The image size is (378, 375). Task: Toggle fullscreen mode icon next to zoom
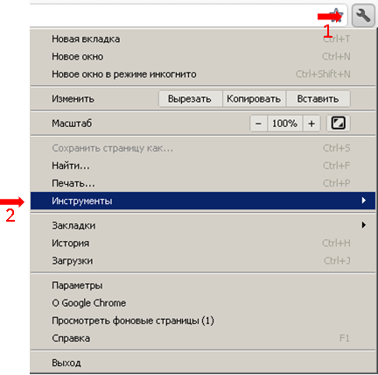338,124
